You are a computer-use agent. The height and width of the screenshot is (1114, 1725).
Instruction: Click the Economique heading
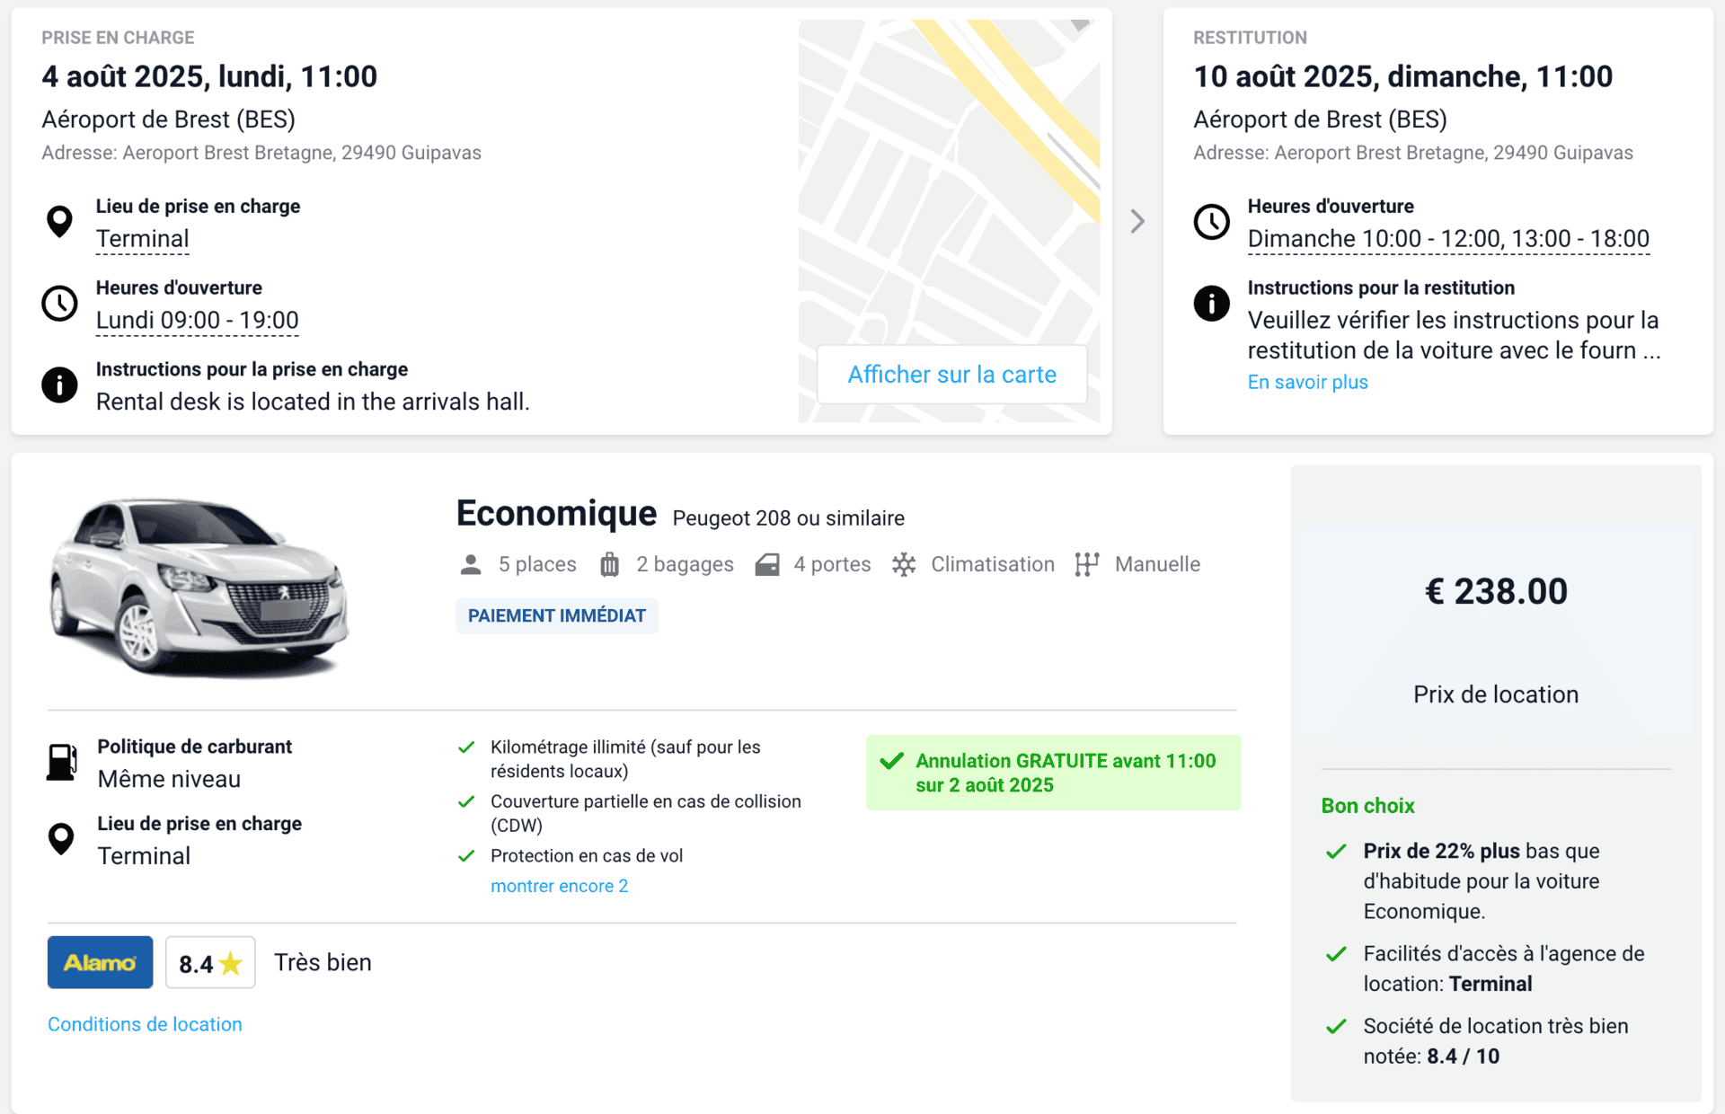(556, 514)
